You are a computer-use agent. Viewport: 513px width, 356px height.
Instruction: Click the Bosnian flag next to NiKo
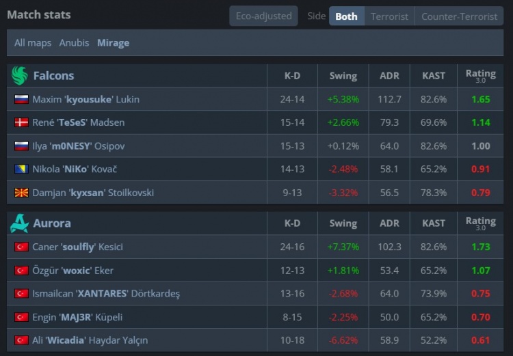21,169
